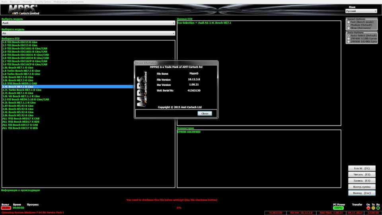Select 4.2L Bosch ME7.1.1 K-Line
The height and width of the screenshot is (215, 382).
click(x=19, y=103)
